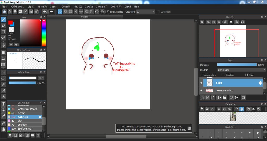Screen dimensions: 267x141
Task: Open the Cloud menu
Action: pyautogui.click(x=128, y=7)
